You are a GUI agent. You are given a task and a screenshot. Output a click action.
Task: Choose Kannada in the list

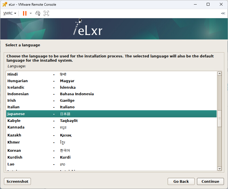pyautogui.click(x=111, y=127)
